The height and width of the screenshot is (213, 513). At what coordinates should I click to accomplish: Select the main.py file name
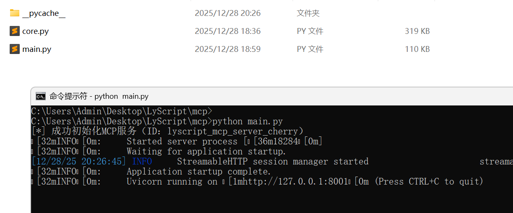pyautogui.click(x=37, y=49)
